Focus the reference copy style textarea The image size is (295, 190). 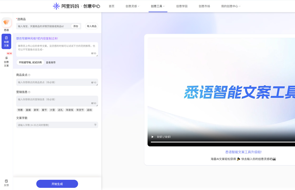pos(57,49)
